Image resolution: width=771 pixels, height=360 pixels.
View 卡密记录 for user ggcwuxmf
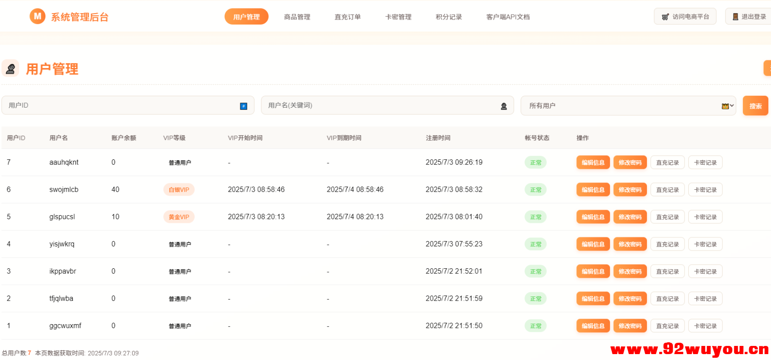[x=705, y=326]
